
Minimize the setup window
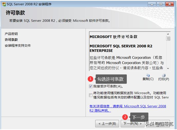(152, 4)
